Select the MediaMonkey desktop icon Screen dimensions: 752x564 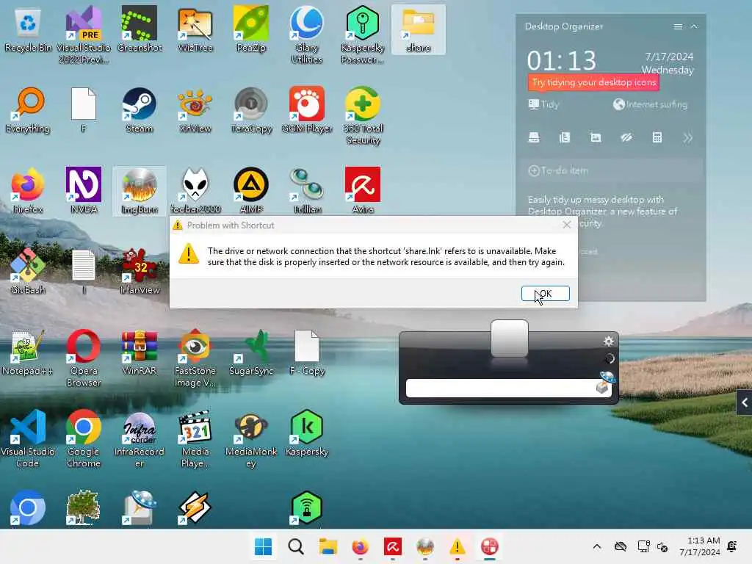251,438
